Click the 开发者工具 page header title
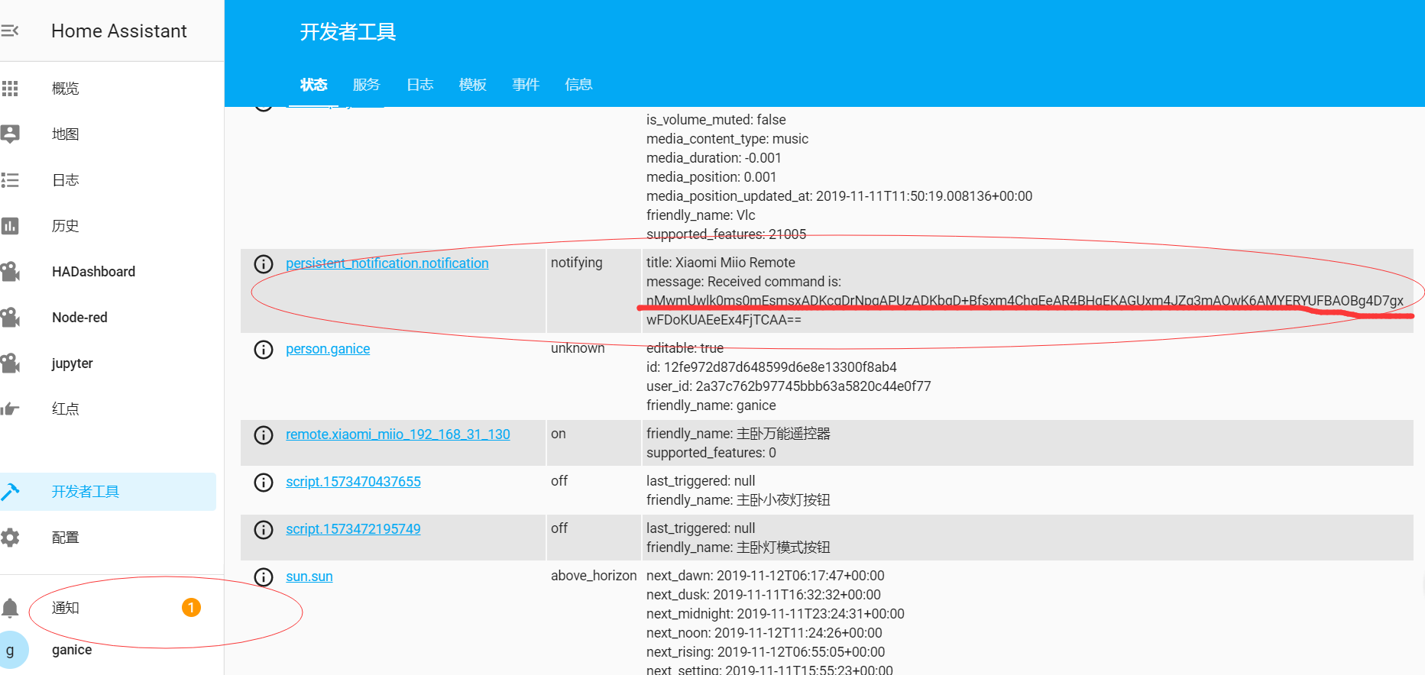Viewport: 1425px width, 675px height. (x=348, y=32)
